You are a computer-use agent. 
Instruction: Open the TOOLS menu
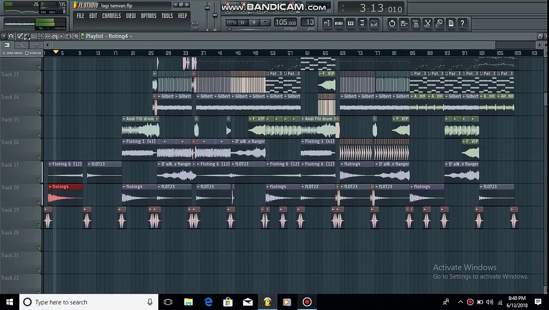click(167, 16)
